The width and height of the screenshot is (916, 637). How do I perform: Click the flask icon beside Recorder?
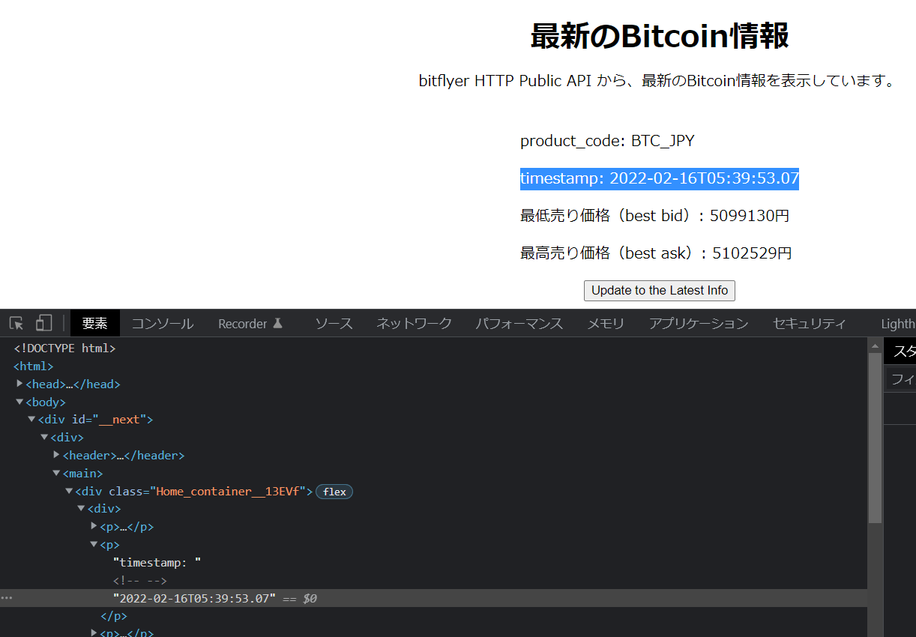pyautogui.click(x=277, y=323)
